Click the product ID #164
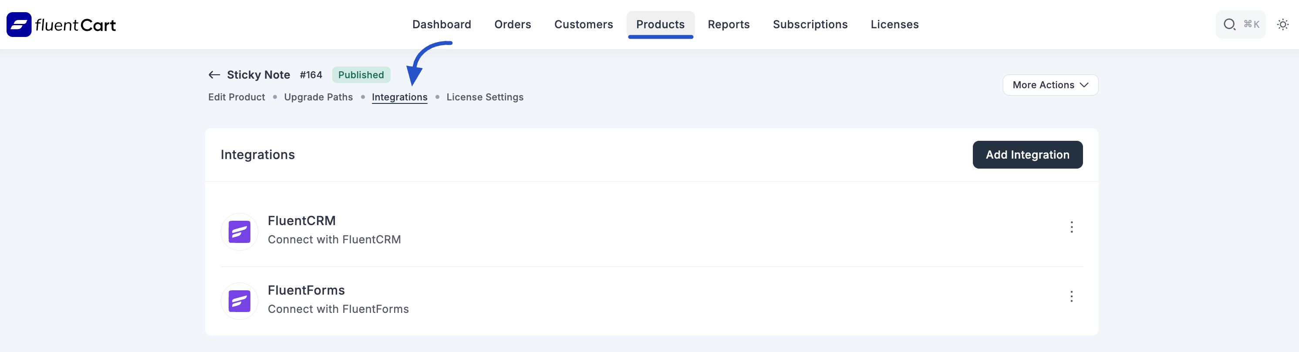The width and height of the screenshot is (1299, 352). click(x=310, y=75)
